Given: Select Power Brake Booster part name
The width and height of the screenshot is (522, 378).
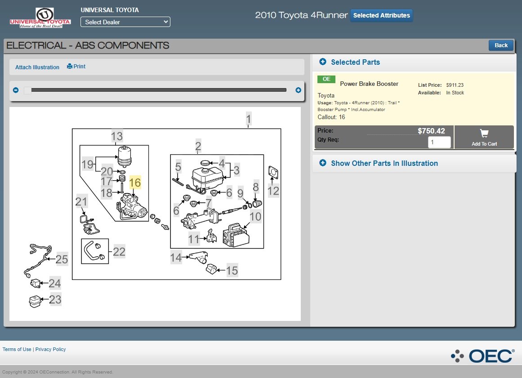Looking at the screenshot, I should [x=369, y=84].
